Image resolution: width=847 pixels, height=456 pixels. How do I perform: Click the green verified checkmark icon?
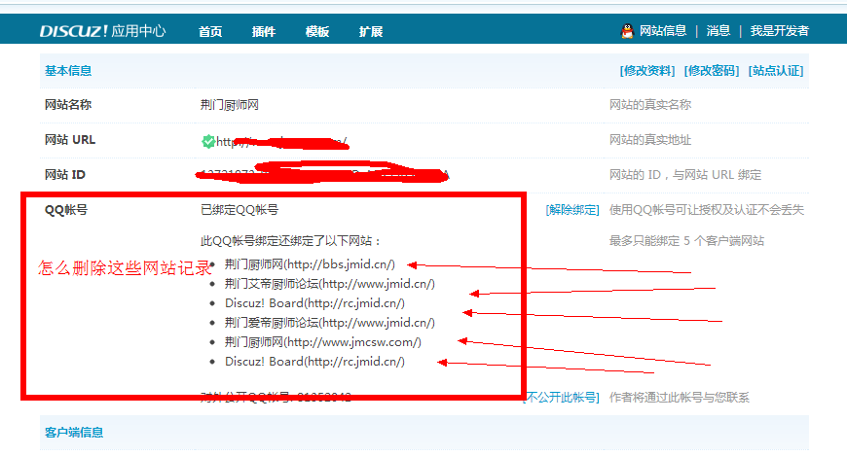point(208,141)
